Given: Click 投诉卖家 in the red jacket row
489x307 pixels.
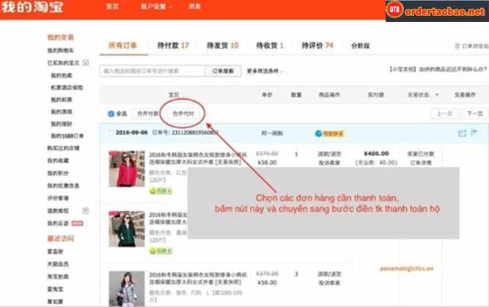Looking at the screenshot, I should pyautogui.click(x=330, y=163).
